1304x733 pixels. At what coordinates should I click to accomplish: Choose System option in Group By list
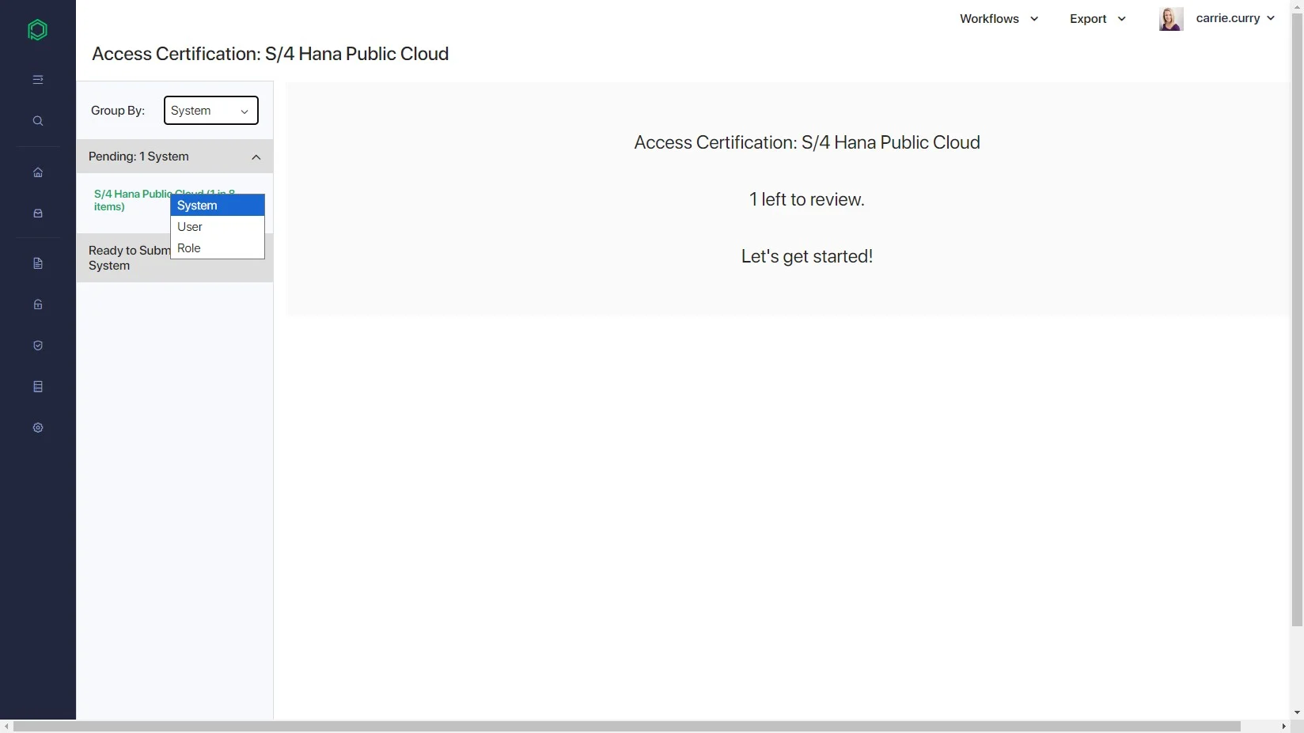(218, 206)
